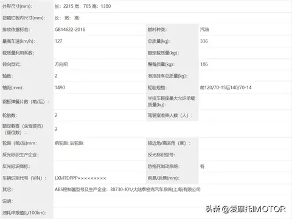Select the 燃料种类 label
This screenshot has height=219, width=292.
coord(157,30)
